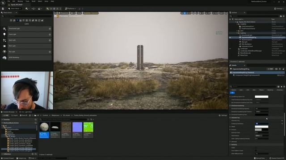This screenshot has height=160, width=286.
Task: Open the Window menu
Action: coord(20,1)
